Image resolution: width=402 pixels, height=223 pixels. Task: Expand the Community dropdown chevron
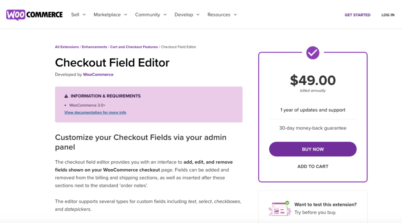click(x=165, y=15)
